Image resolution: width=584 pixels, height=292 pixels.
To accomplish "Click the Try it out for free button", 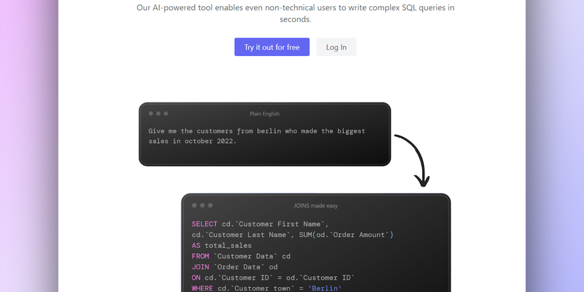I will click(271, 47).
